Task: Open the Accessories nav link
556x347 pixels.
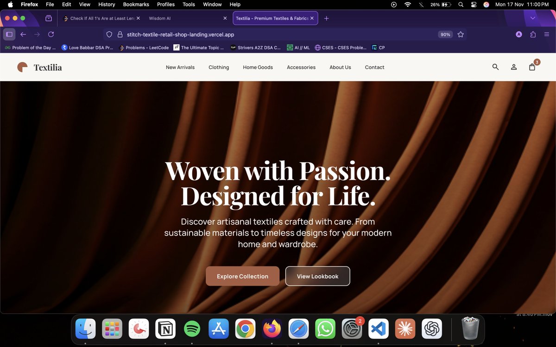Action: pyautogui.click(x=301, y=67)
